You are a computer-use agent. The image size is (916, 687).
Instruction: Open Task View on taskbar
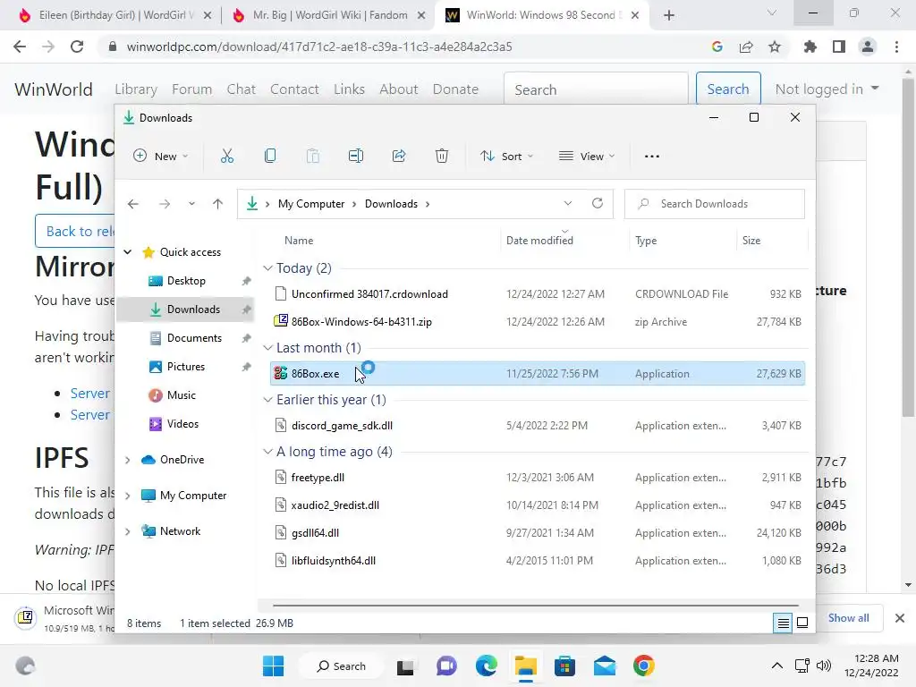point(405,666)
